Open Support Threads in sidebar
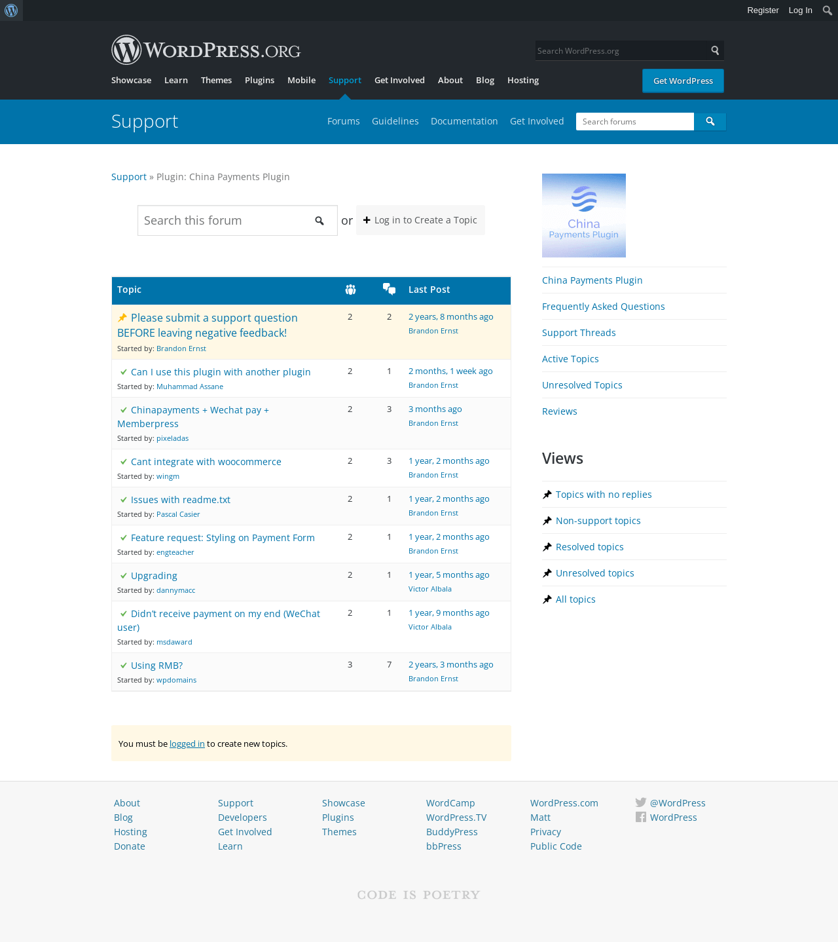The height and width of the screenshot is (942, 838). (x=579, y=333)
